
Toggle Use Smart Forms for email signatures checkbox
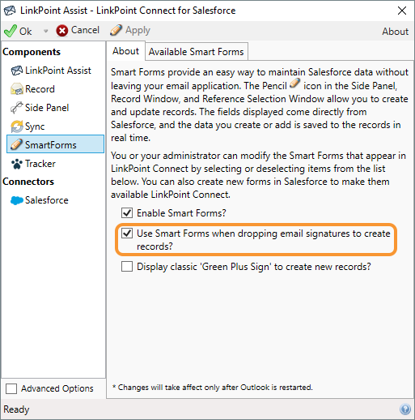pos(127,234)
